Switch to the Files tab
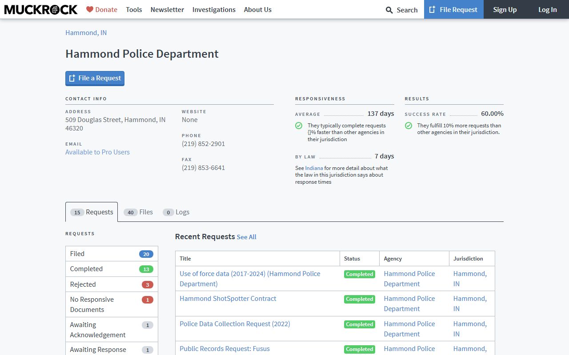 click(x=138, y=212)
